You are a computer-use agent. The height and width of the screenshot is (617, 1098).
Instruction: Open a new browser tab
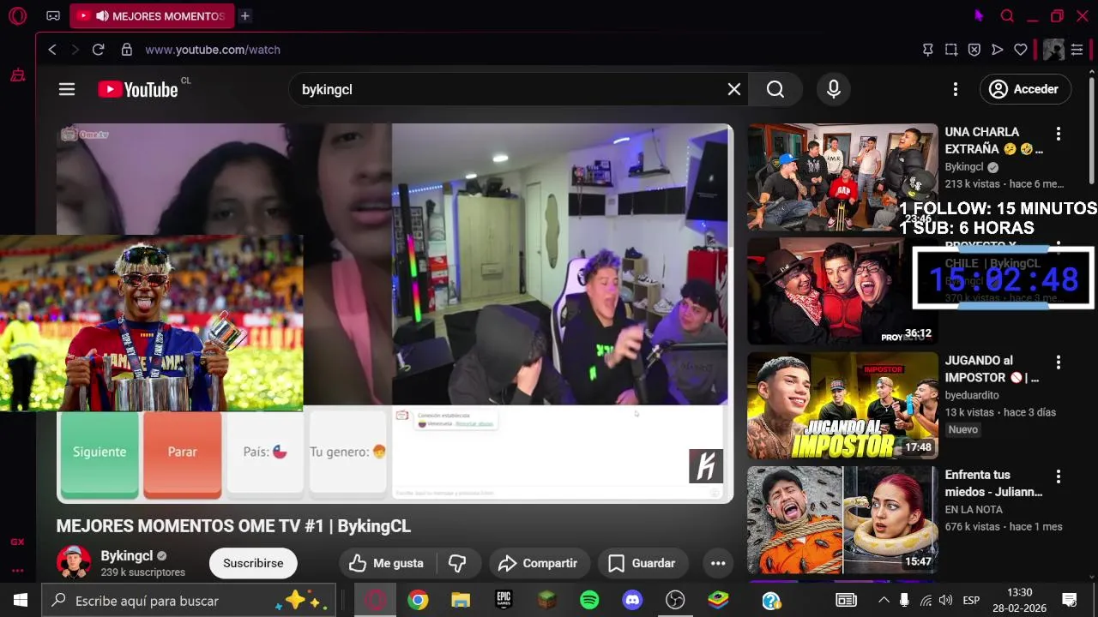(244, 16)
